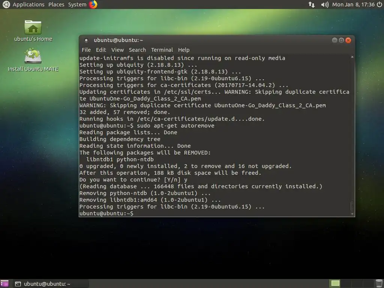The height and width of the screenshot is (288, 384).
Task: Click the line '32 added, 57 removed; done.'
Action: tap(124, 112)
